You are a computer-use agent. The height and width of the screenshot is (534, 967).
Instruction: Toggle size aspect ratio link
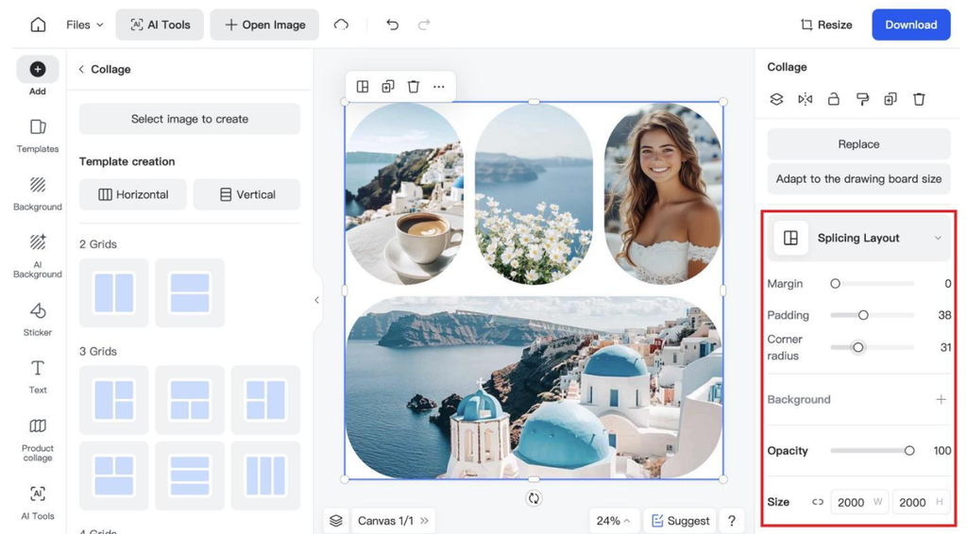(x=818, y=502)
